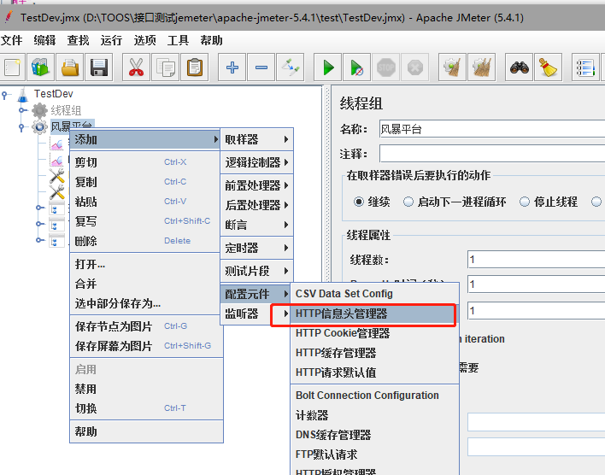Select 保存节点为图片 menu entry

pyautogui.click(x=146, y=326)
